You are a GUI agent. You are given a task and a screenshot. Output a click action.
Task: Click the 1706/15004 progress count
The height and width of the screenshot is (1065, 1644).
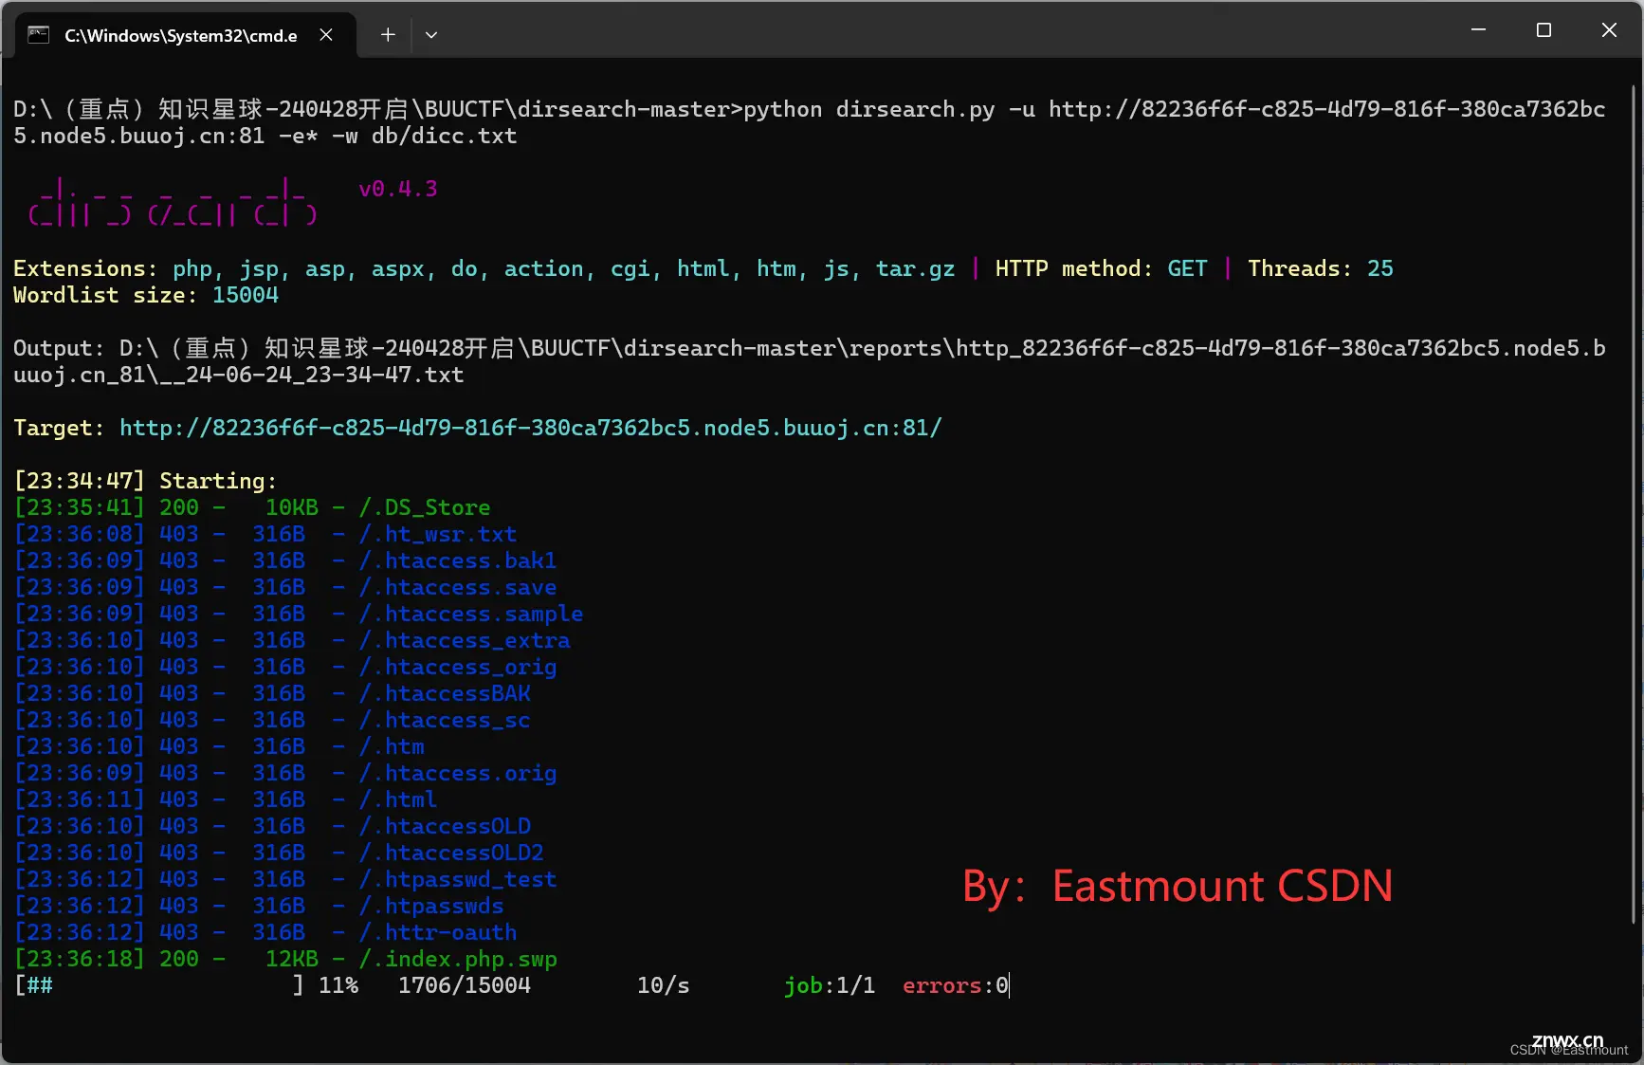(465, 985)
